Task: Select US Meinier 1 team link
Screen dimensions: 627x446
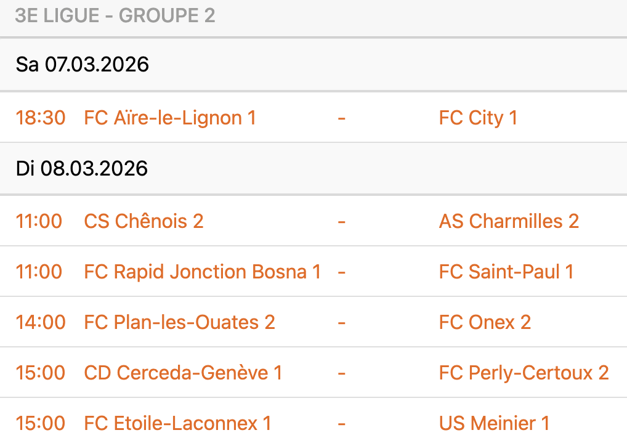Action: (x=494, y=423)
